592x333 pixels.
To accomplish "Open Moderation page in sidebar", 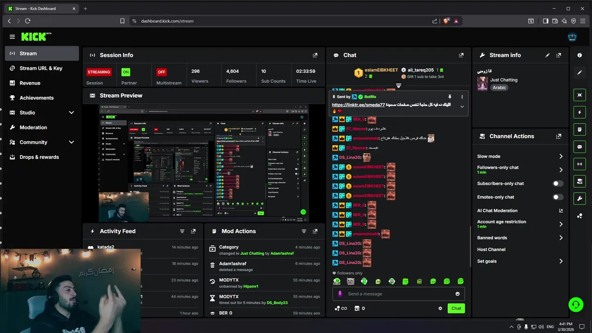I will click(x=42, y=127).
